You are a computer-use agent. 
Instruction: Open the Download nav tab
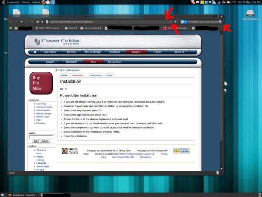[x=115, y=52]
